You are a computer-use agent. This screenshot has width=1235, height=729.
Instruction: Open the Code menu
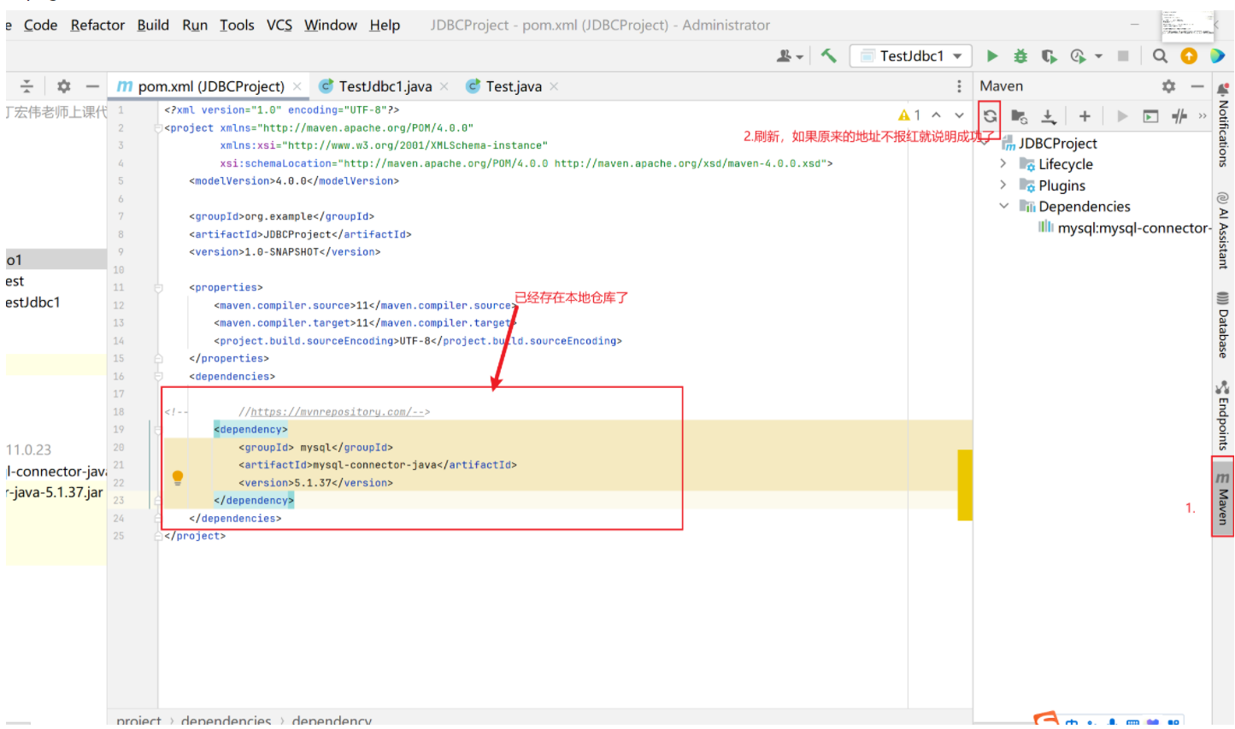40,26
